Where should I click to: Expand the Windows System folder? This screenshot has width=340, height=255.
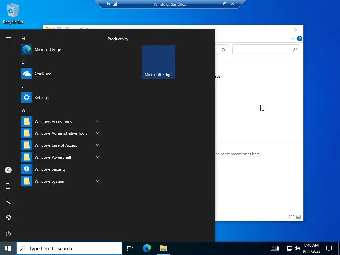[x=60, y=181]
